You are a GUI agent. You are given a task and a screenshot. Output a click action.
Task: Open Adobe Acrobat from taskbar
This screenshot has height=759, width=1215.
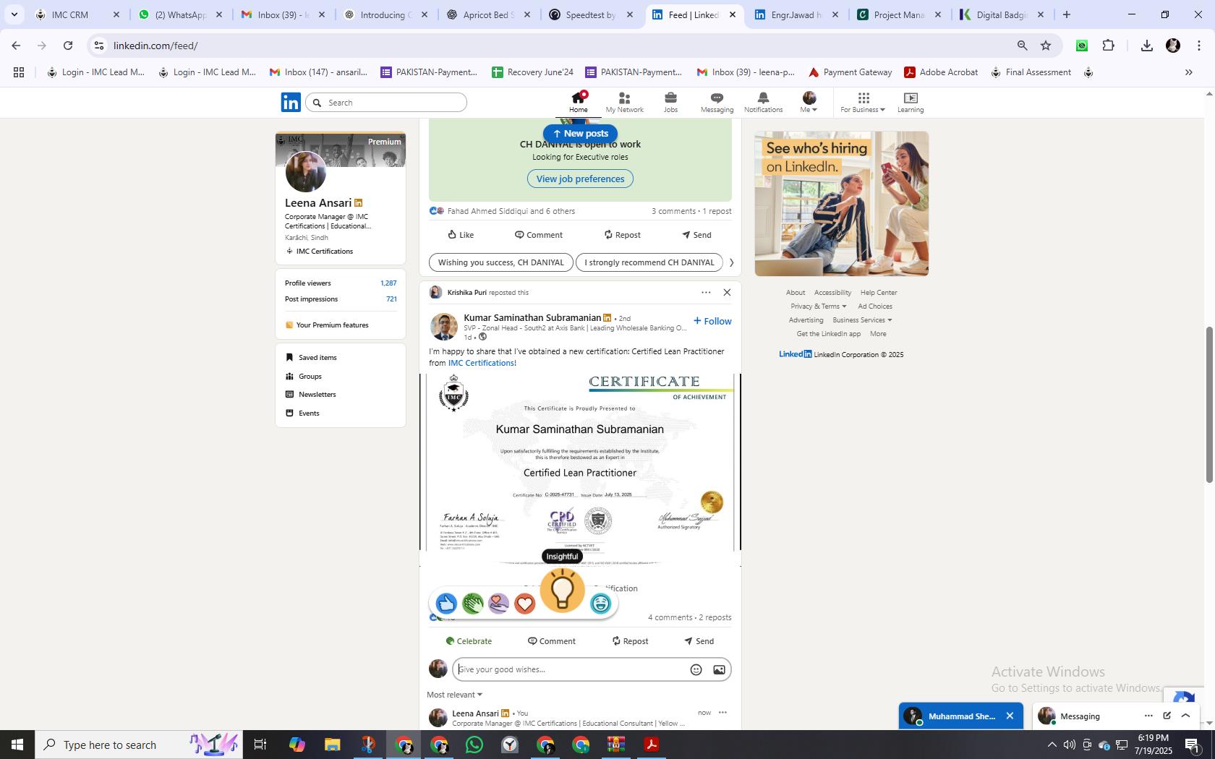pyautogui.click(x=651, y=745)
